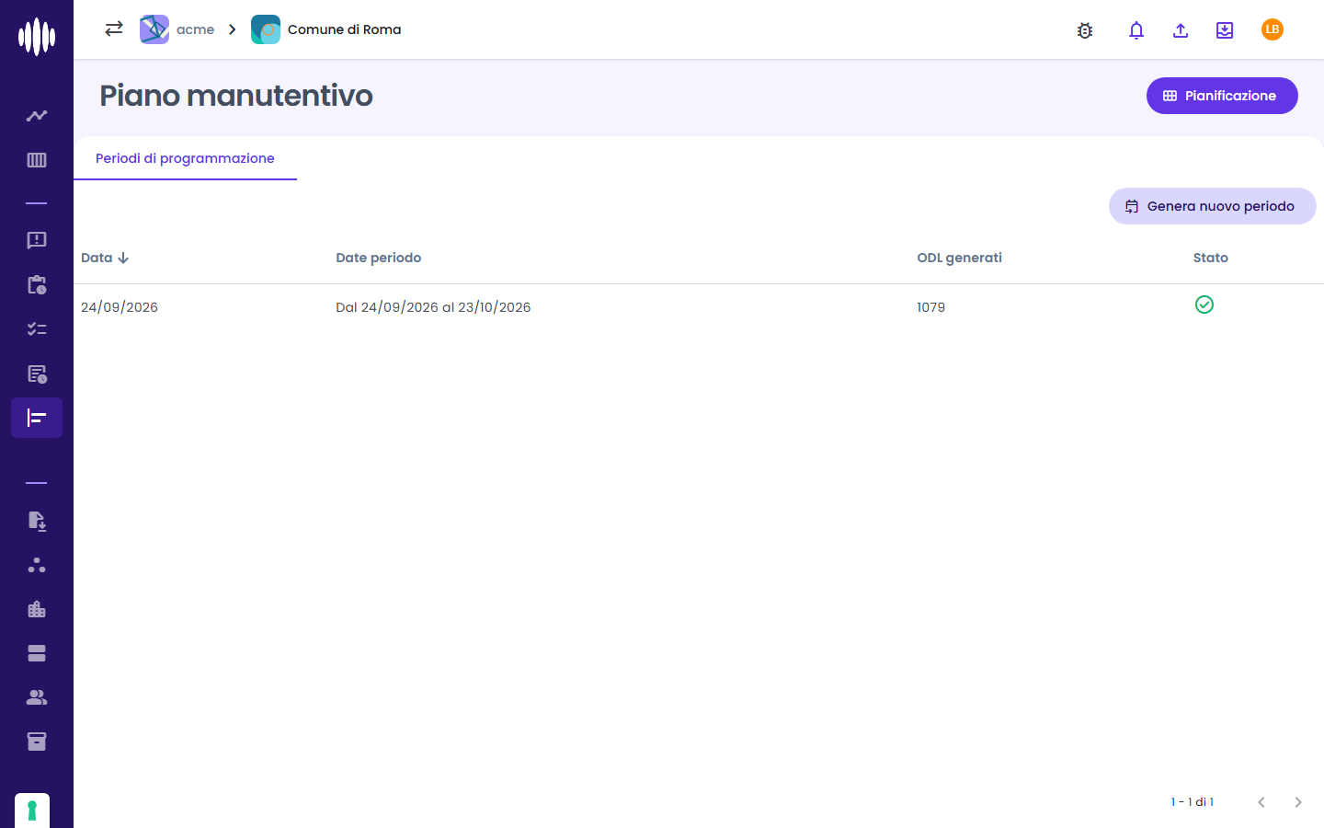The height and width of the screenshot is (828, 1324).
Task: Click Genera nuovo periodo
Action: tap(1213, 206)
